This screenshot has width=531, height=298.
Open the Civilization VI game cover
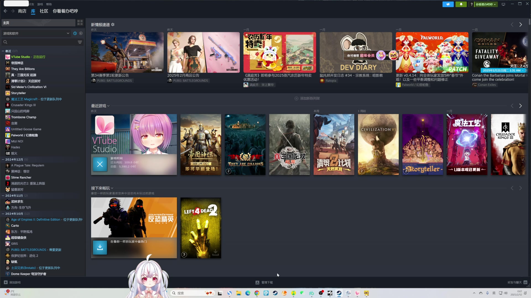pos(378,145)
